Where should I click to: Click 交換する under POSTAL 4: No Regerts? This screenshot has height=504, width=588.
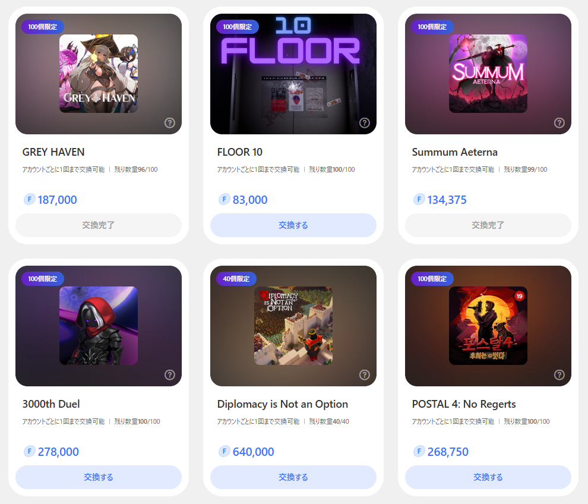[x=488, y=477]
